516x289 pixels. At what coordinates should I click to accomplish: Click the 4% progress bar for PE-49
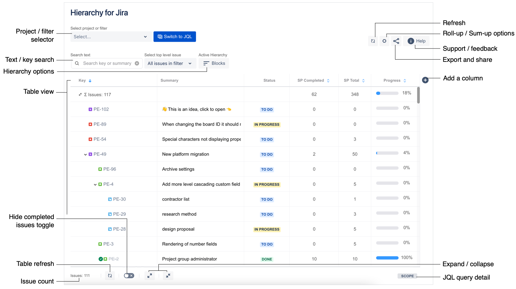pyautogui.click(x=387, y=153)
